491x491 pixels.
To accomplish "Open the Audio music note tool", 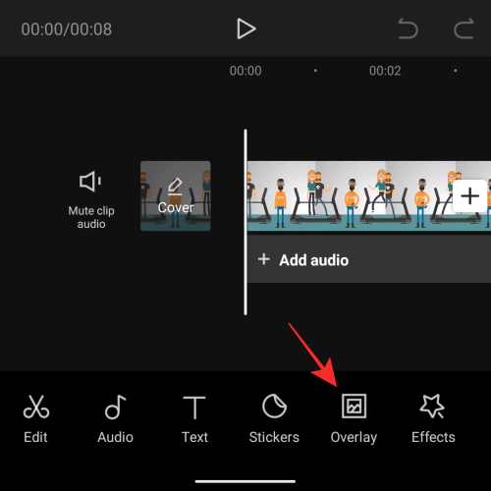I will coord(115,419).
